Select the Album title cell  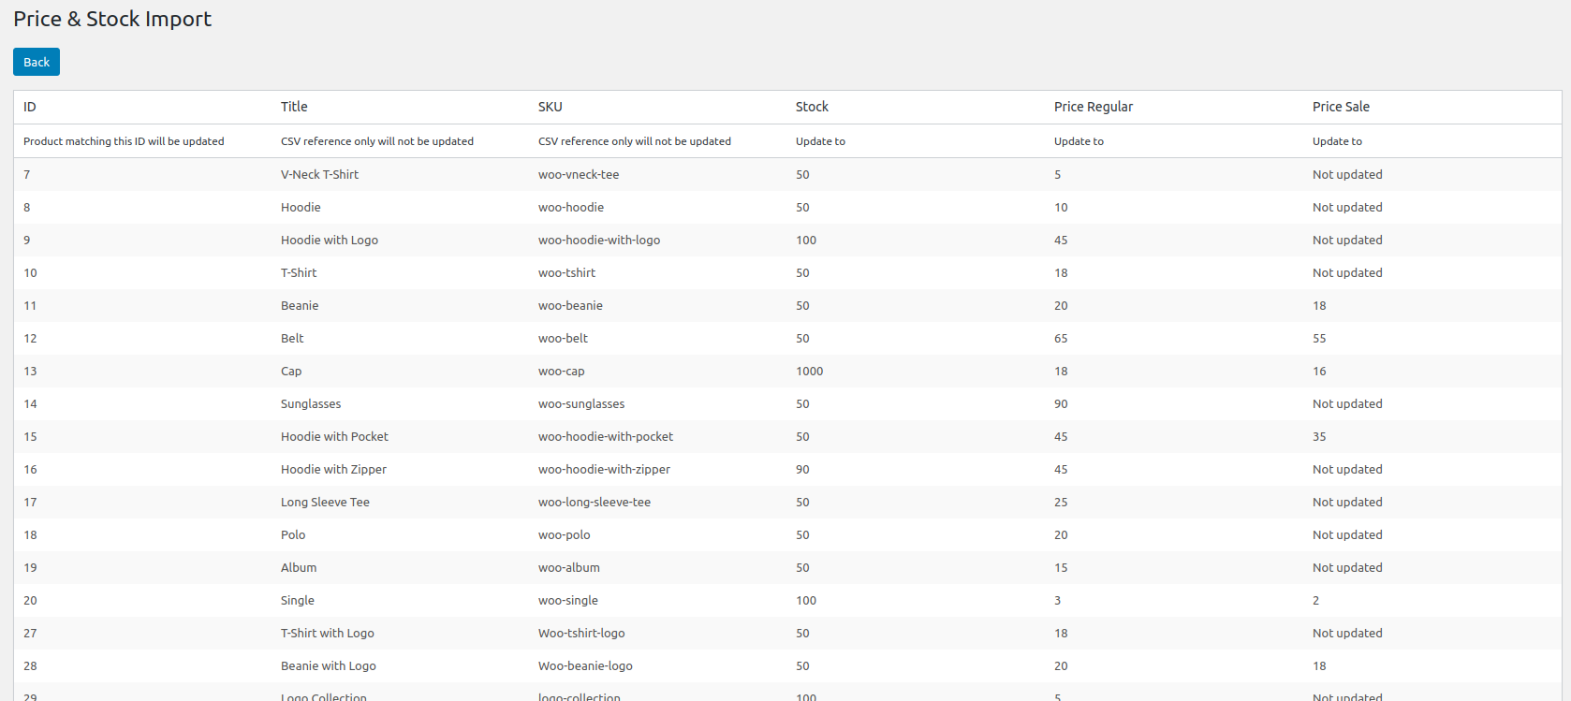[299, 567]
